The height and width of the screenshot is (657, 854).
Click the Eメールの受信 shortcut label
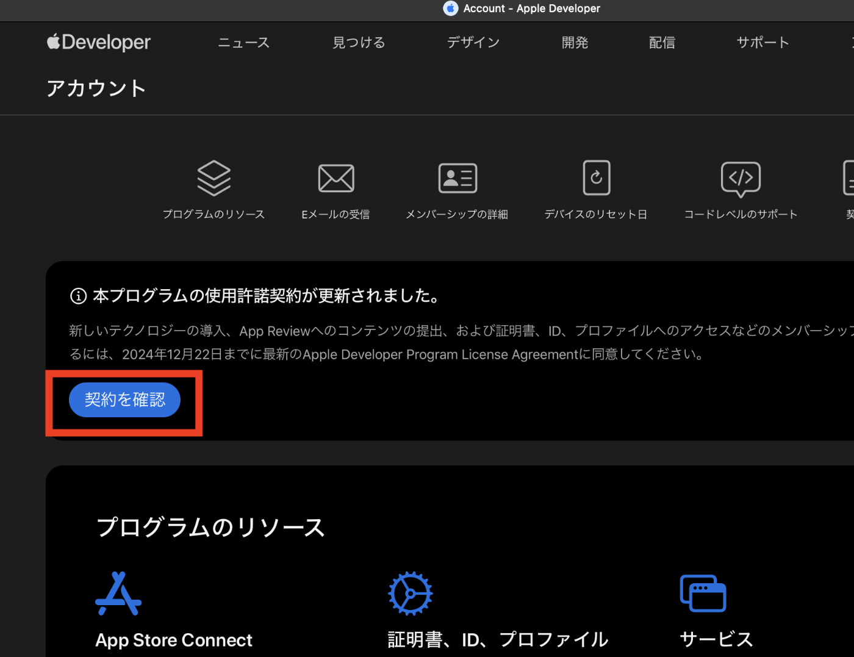click(x=336, y=215)
